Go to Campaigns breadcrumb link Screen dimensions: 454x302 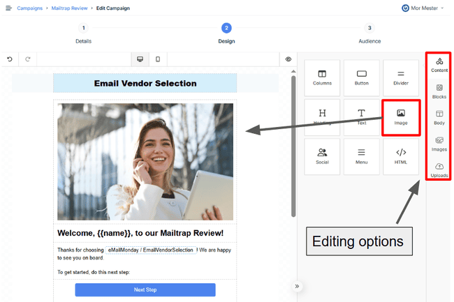point(30,8)
